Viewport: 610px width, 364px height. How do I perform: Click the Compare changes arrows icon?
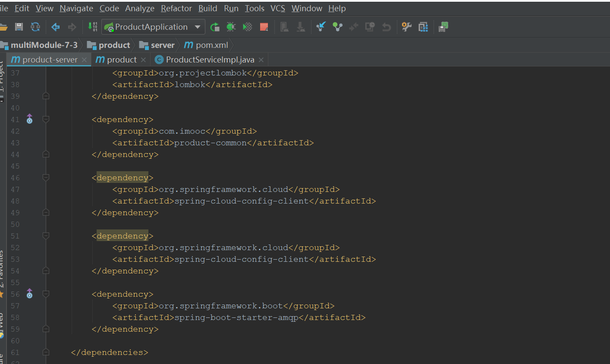point(354,27)
